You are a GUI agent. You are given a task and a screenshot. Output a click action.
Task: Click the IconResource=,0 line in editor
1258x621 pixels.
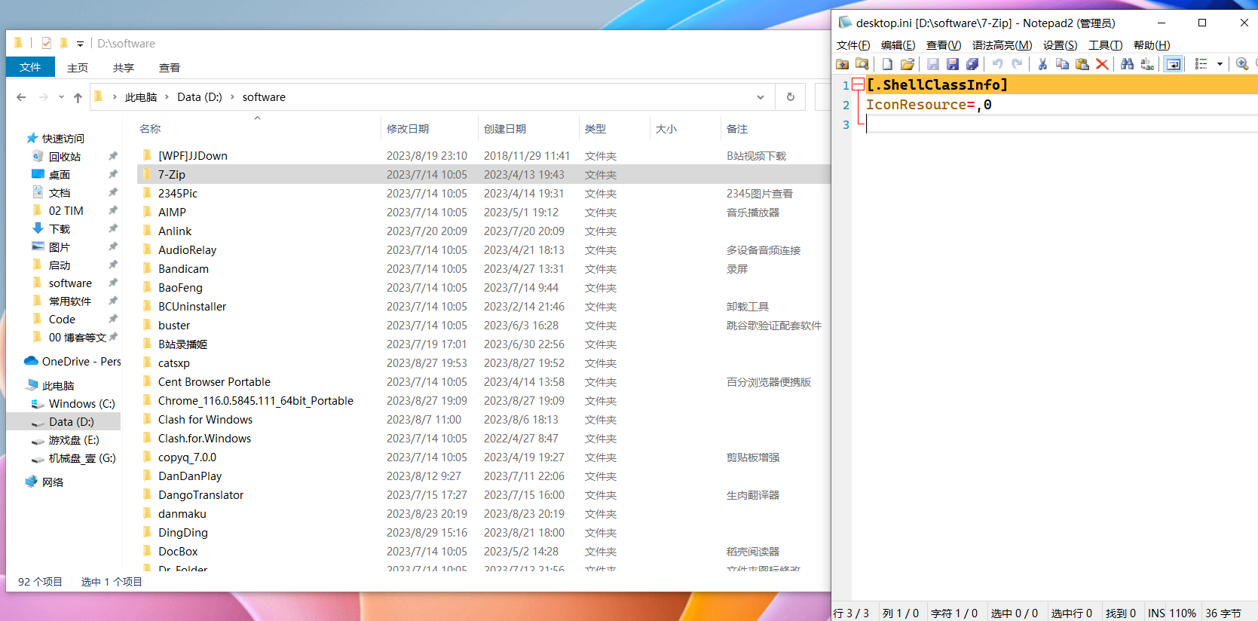pyautogui.click(x=929, y=105)
